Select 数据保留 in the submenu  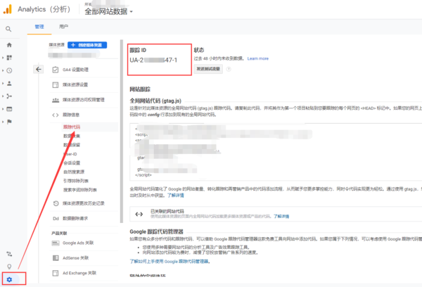[72, 145]
